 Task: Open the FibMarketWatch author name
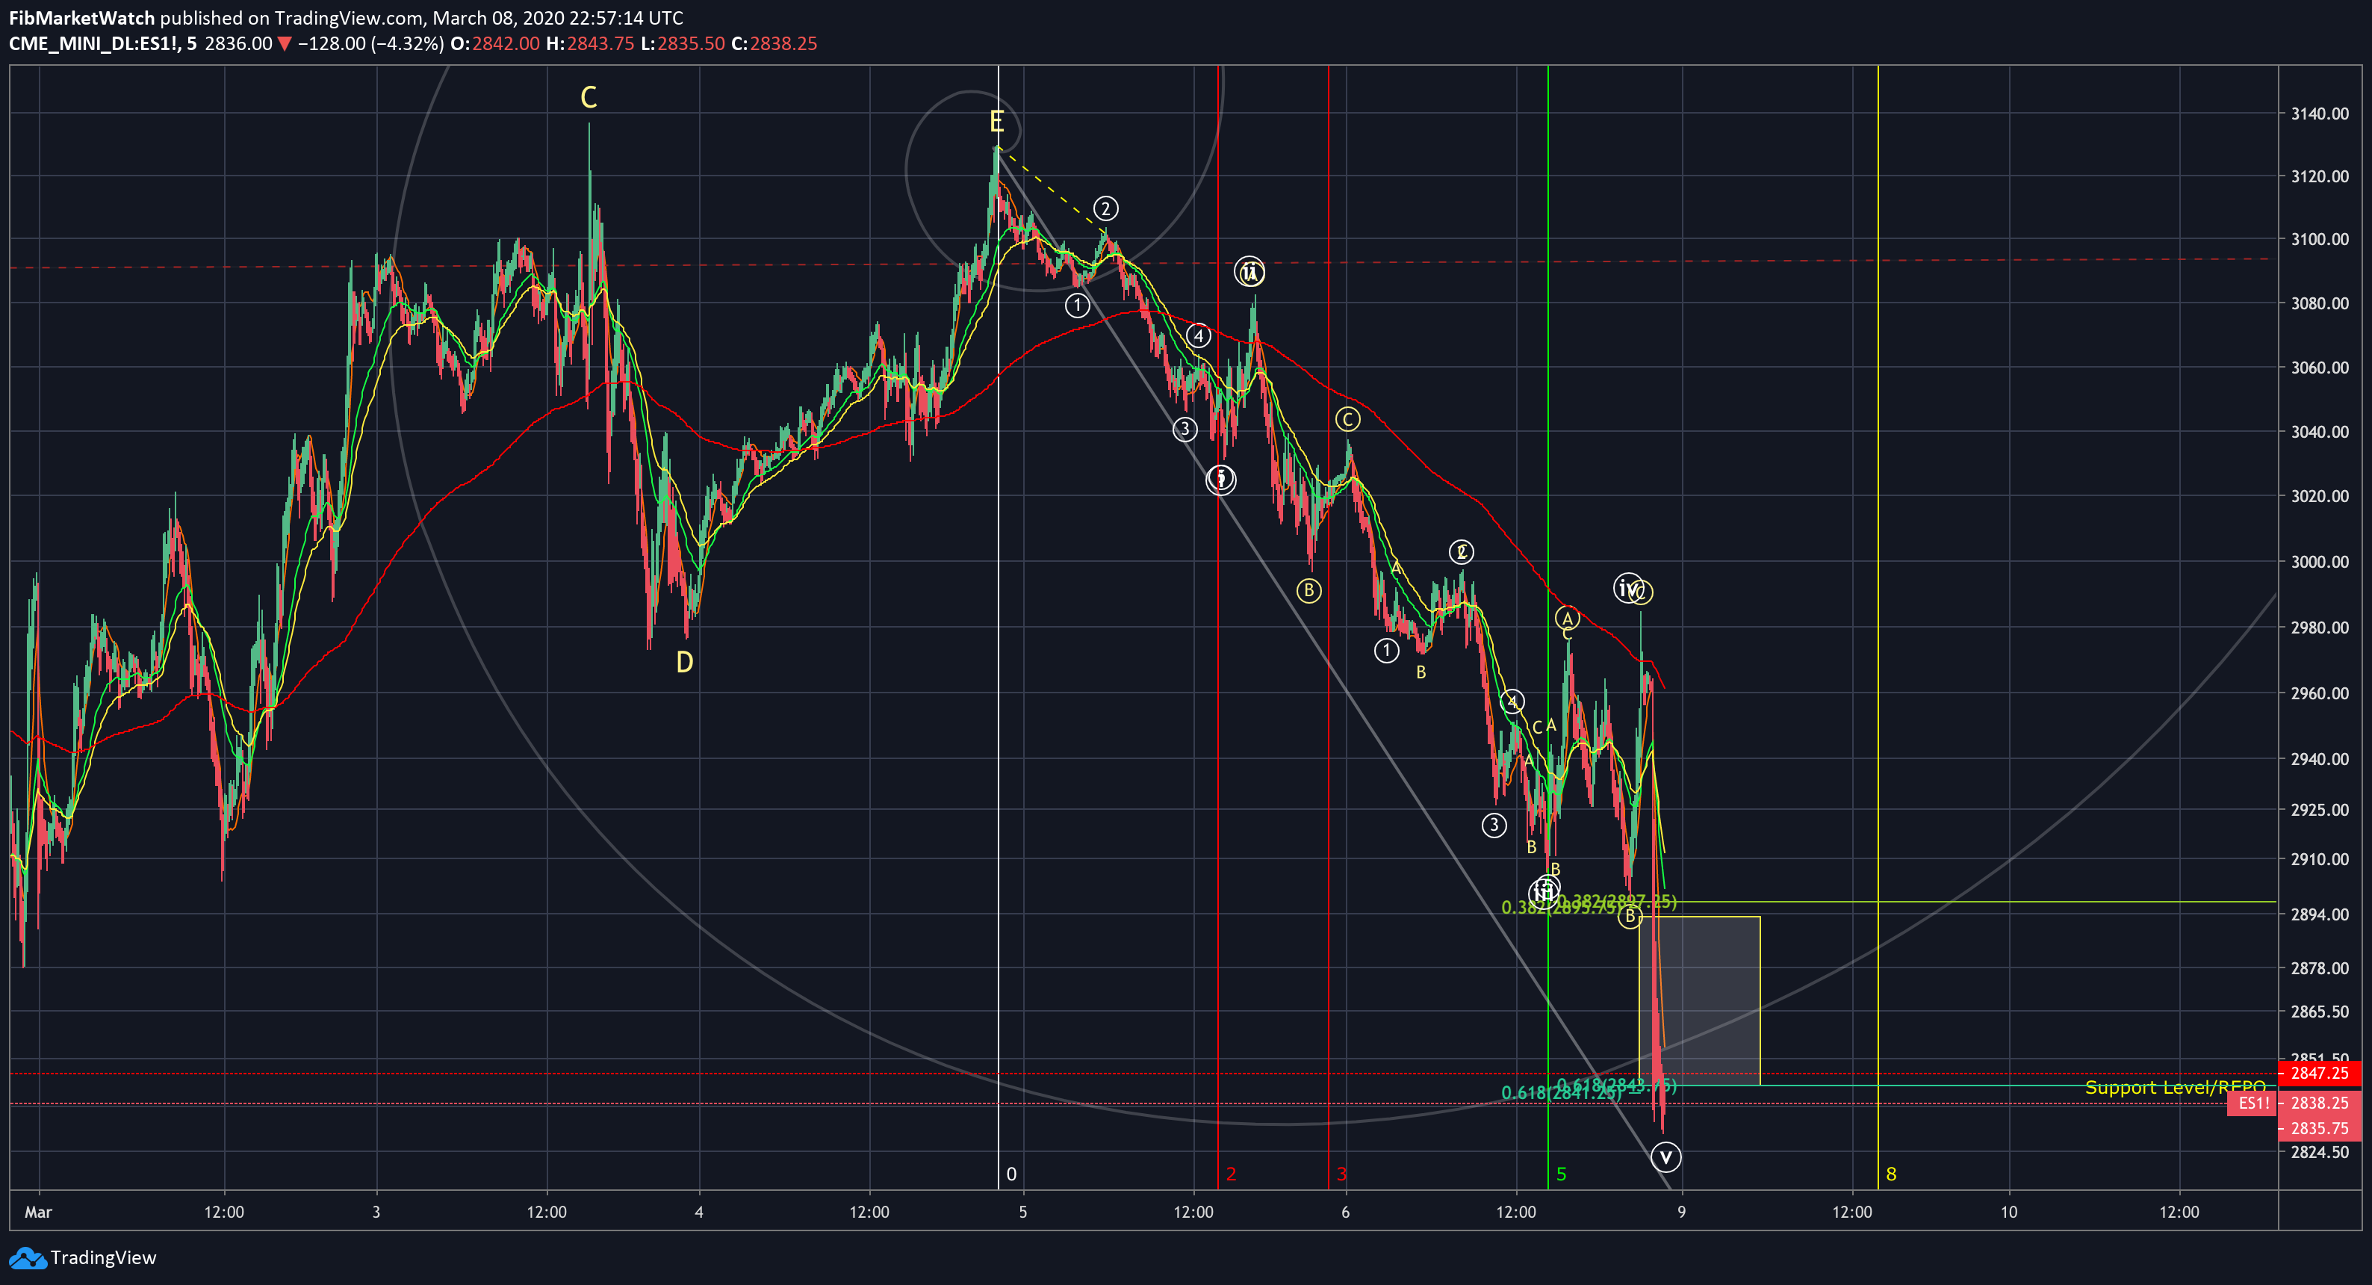pyautogui.click(x=82, y=17)
